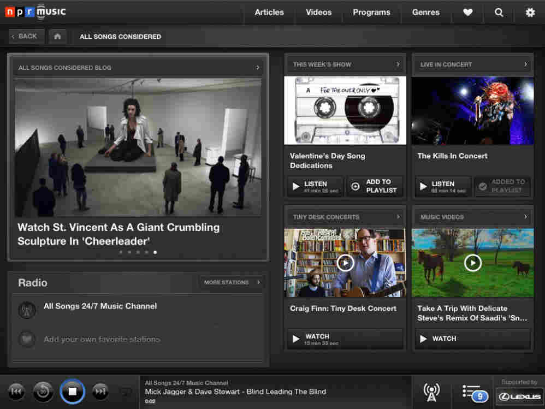Expand the Live In Concert section

tap(472, 64)
